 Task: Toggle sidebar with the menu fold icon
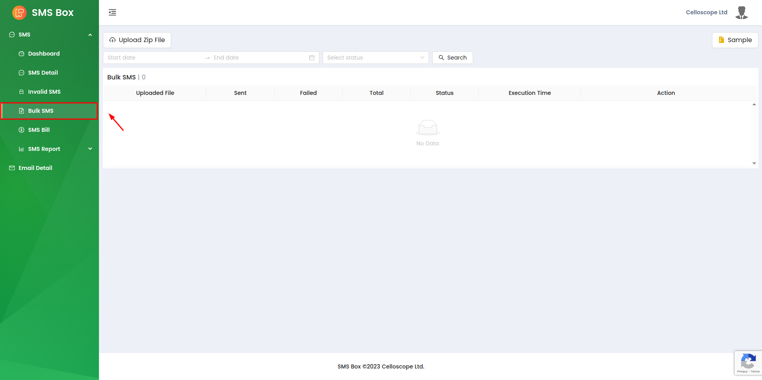click(x=112, y=12)
